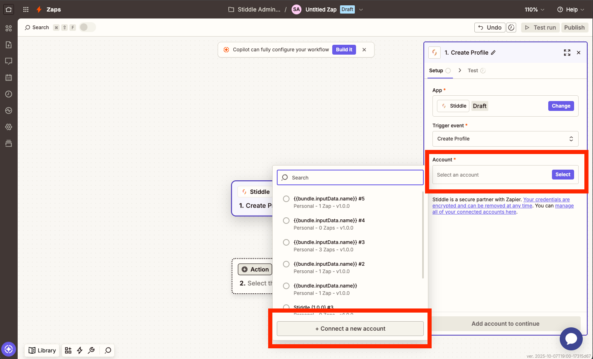Open the settings gear in left sidebar
Viewport: 593px width, 359px height.
point(9,127)
